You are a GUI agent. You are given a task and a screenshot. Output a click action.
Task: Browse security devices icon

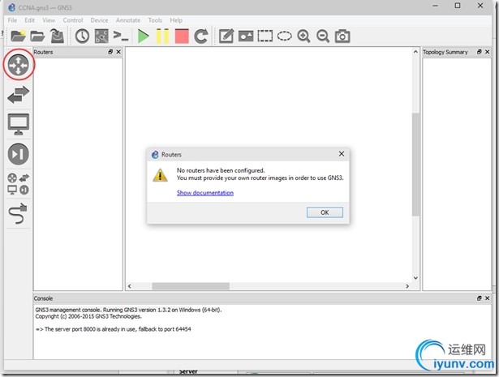pyautogui.click(x=19, y=154)
